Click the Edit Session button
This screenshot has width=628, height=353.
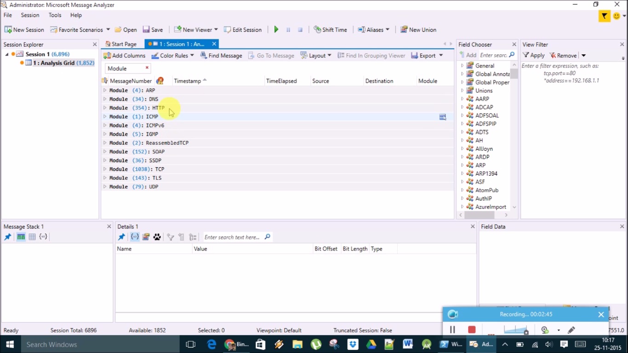[x=243, y=29]
